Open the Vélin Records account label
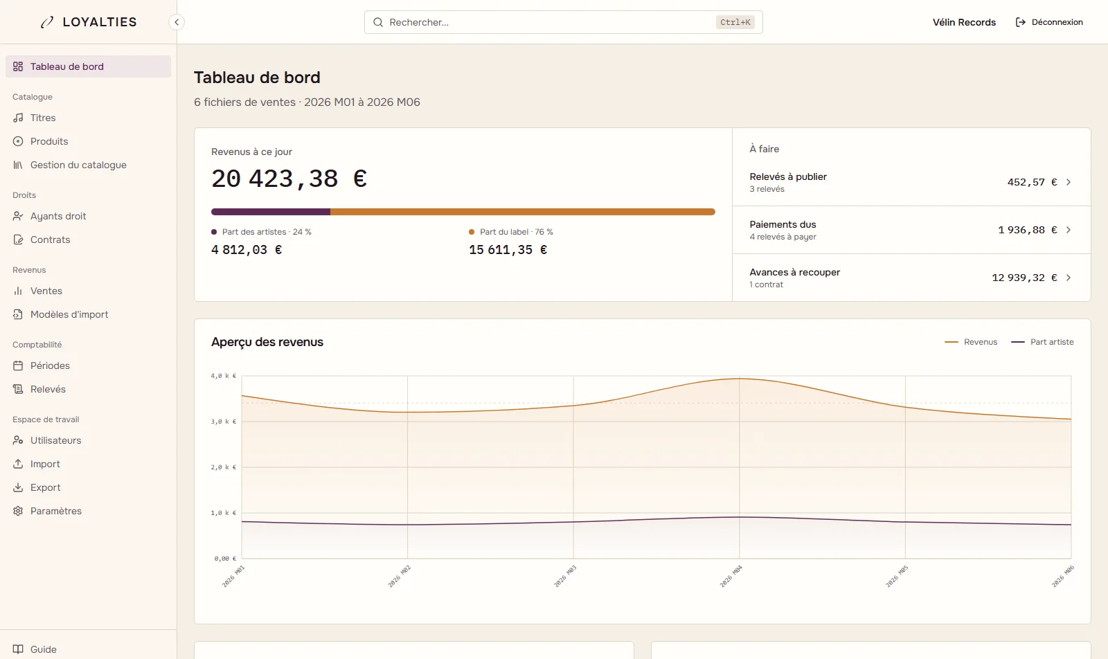This screenshot has height=659, width=1108. [964, 22]
